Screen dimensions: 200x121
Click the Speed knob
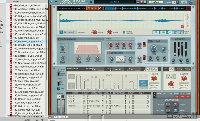click(94, 32)
